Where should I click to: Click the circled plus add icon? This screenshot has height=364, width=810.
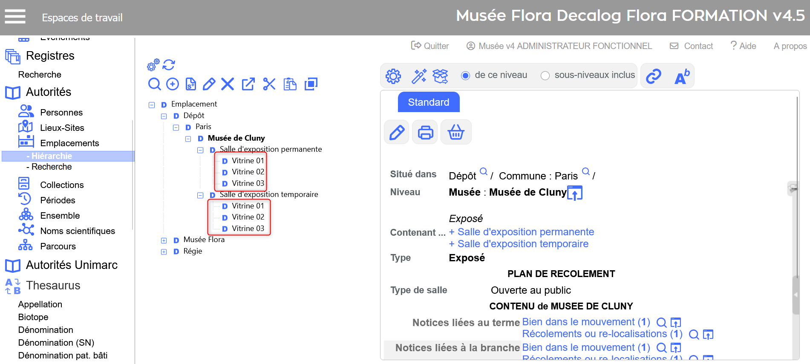tap(173, 84)
